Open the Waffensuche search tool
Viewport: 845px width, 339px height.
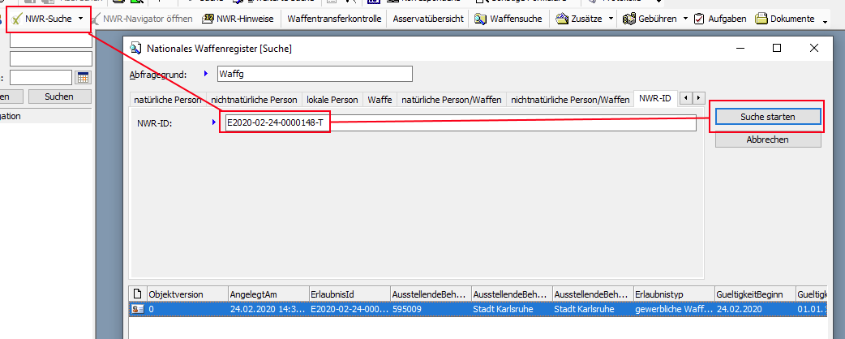pyautogui.click(x=509, y=18)
